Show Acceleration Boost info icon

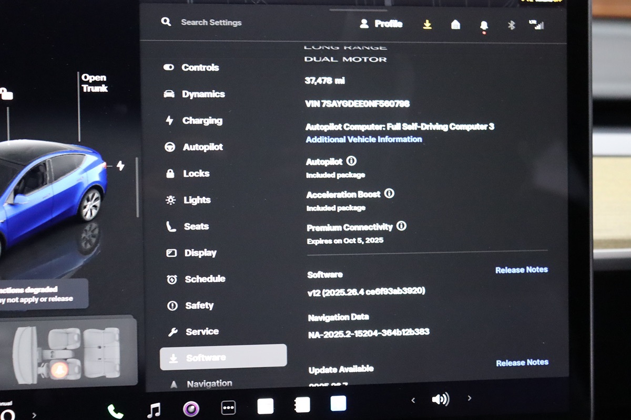click(389, 194)
